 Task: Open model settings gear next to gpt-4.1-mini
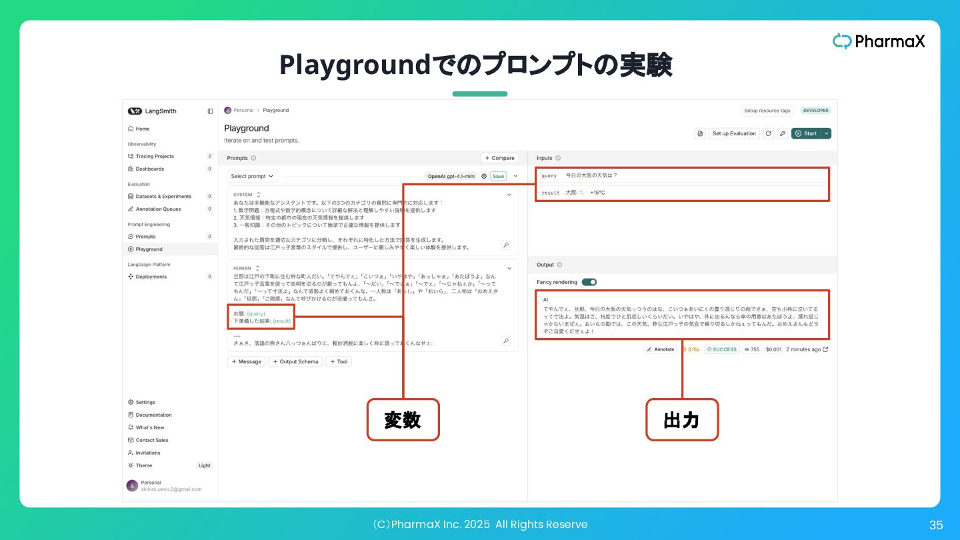(484, 176)
